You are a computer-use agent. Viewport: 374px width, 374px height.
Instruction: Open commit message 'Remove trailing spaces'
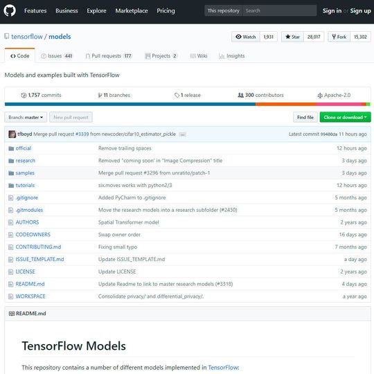tap(125, 148)
